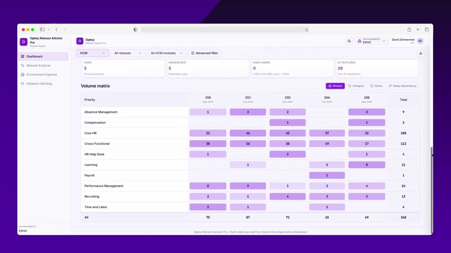451x253 pixels.
Task: Switch matrix view to Category
Action: (x=356, y=86)
